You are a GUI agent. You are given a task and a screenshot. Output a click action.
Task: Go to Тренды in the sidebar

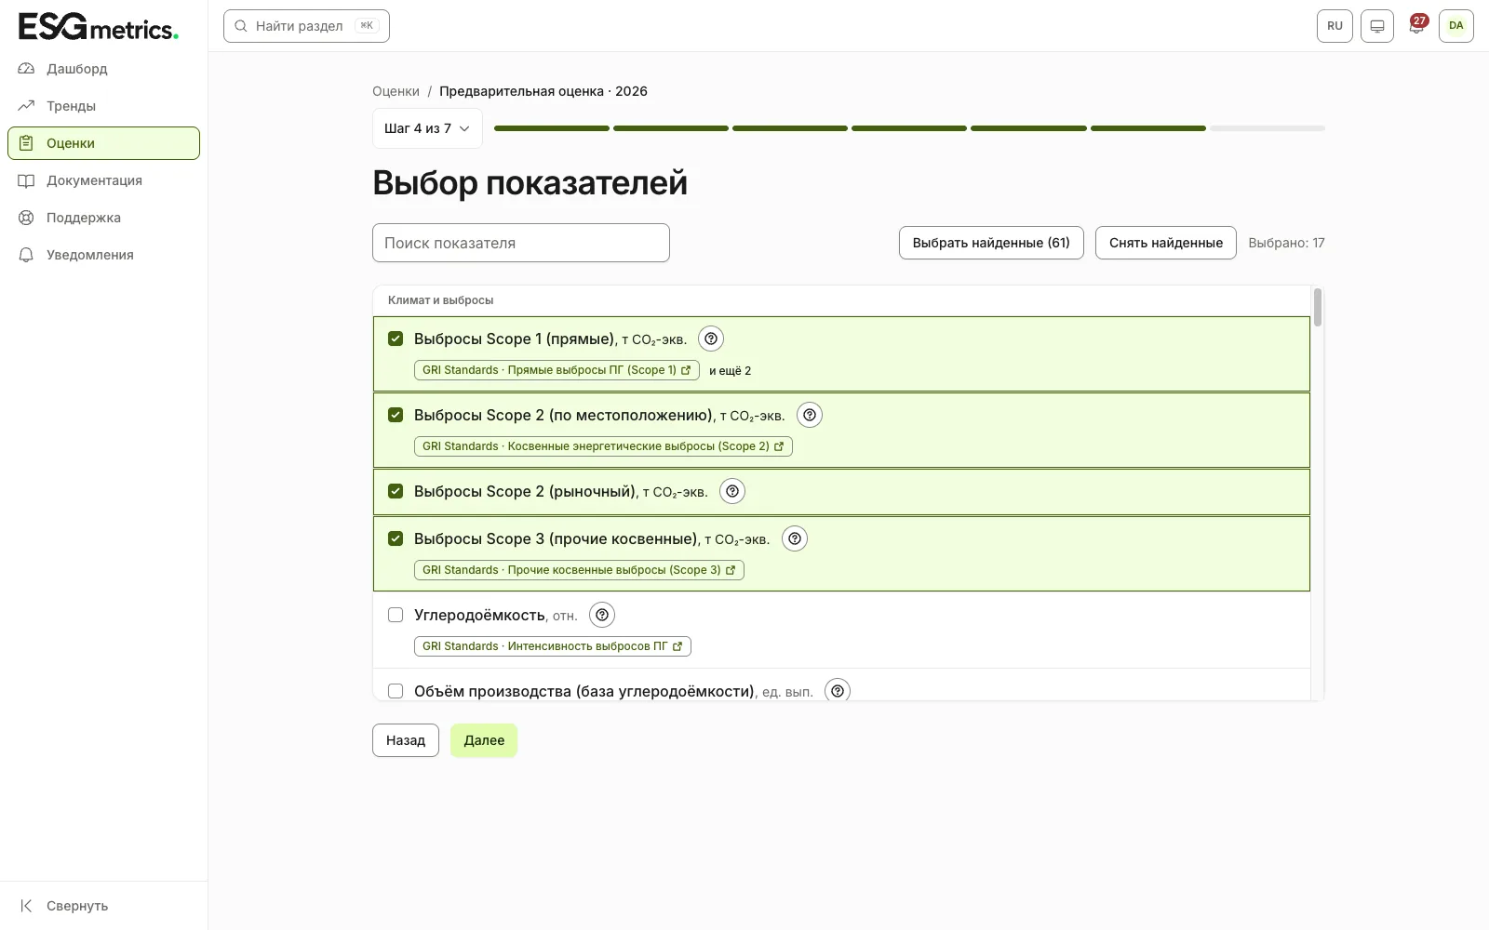point(103,106)
